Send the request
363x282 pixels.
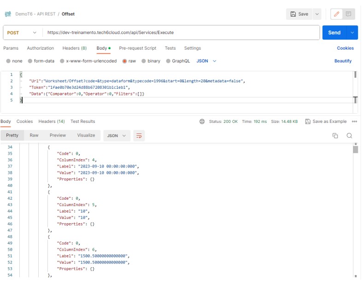(x=334, y=33)
